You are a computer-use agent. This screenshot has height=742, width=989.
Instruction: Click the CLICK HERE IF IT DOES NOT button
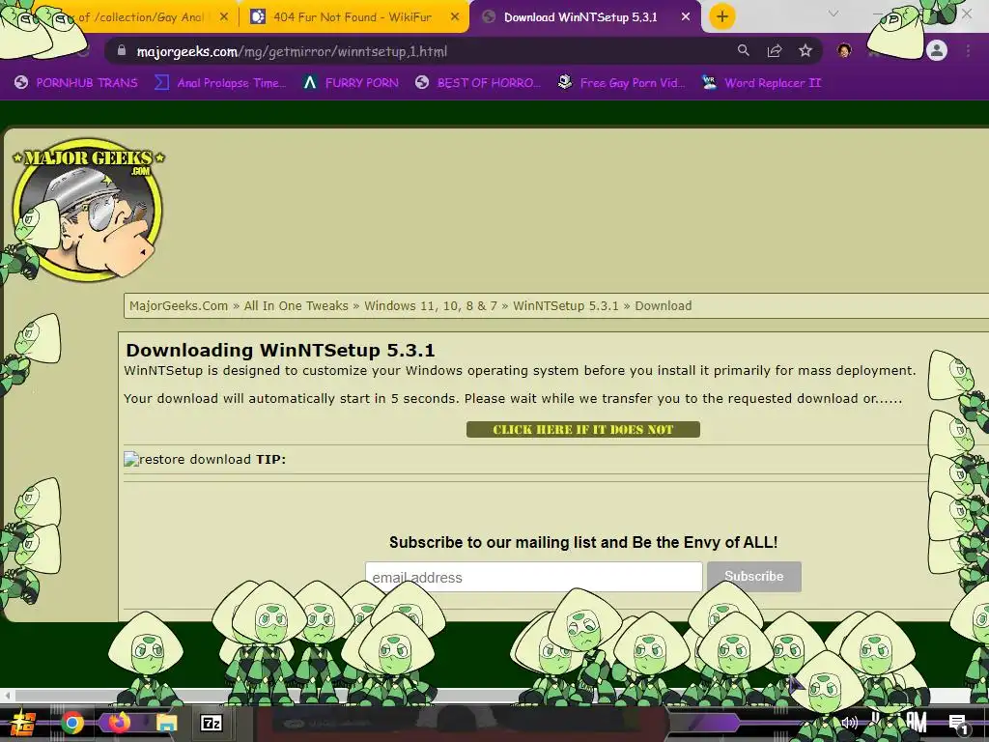pos(582,430)
